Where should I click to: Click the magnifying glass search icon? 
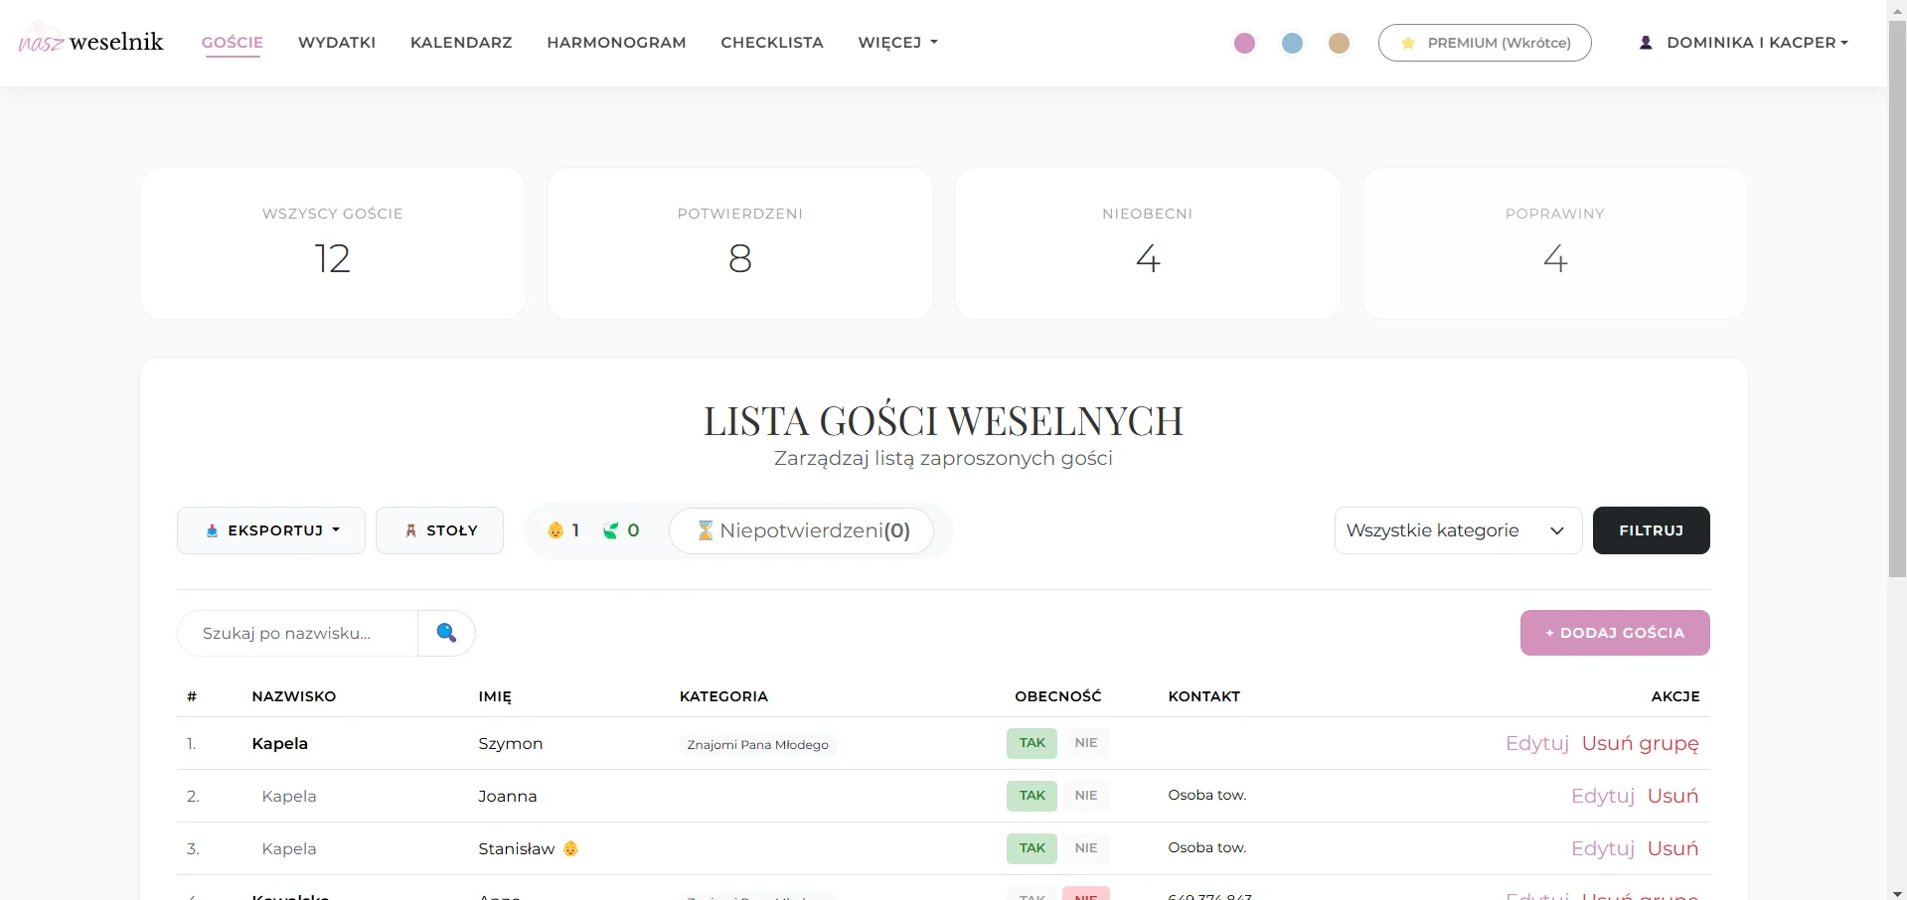tap(446, 633)
